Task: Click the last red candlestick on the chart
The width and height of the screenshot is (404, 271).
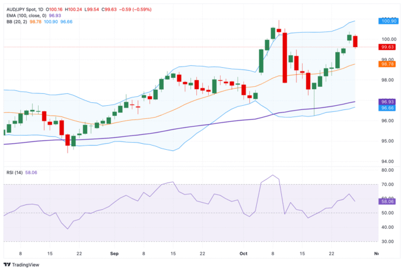Action: 356,41
